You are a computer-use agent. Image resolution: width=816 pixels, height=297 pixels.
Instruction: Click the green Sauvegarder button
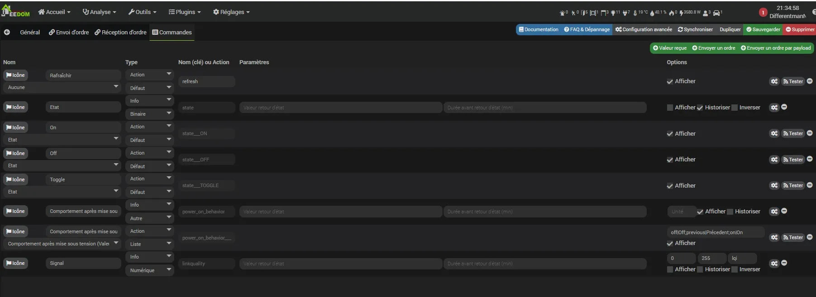point(763,29)
